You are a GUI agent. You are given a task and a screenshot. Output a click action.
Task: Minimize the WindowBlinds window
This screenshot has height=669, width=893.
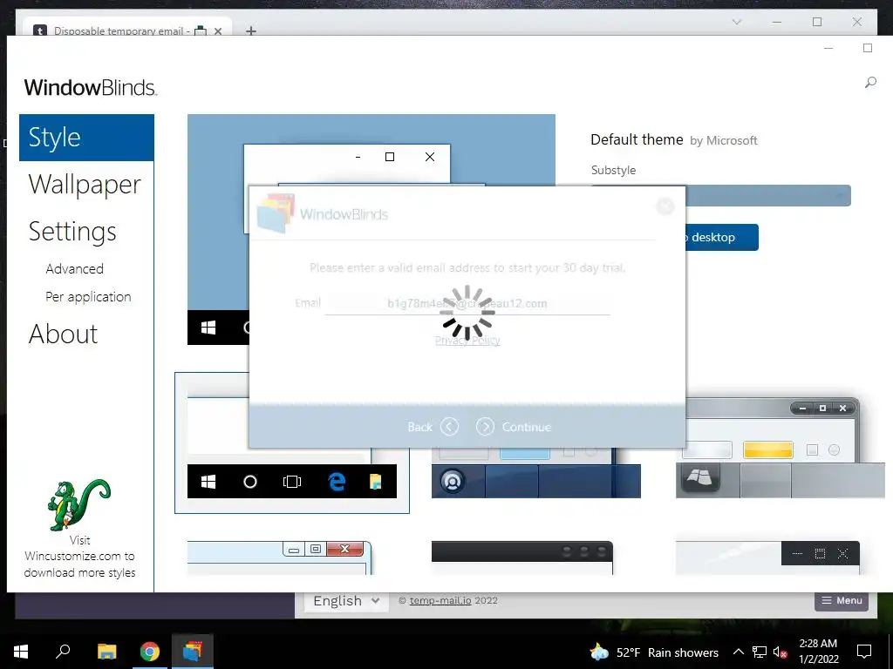(x=828, y=49)
